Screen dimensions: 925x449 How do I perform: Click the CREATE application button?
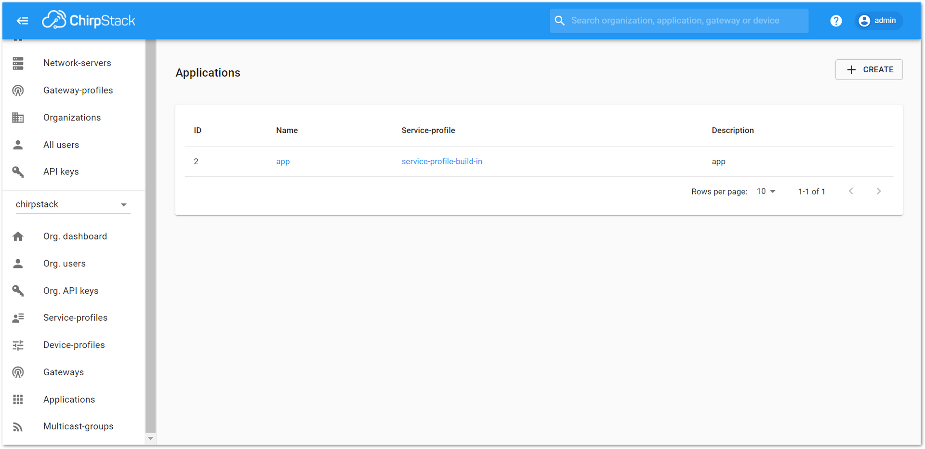coord(869,70)
